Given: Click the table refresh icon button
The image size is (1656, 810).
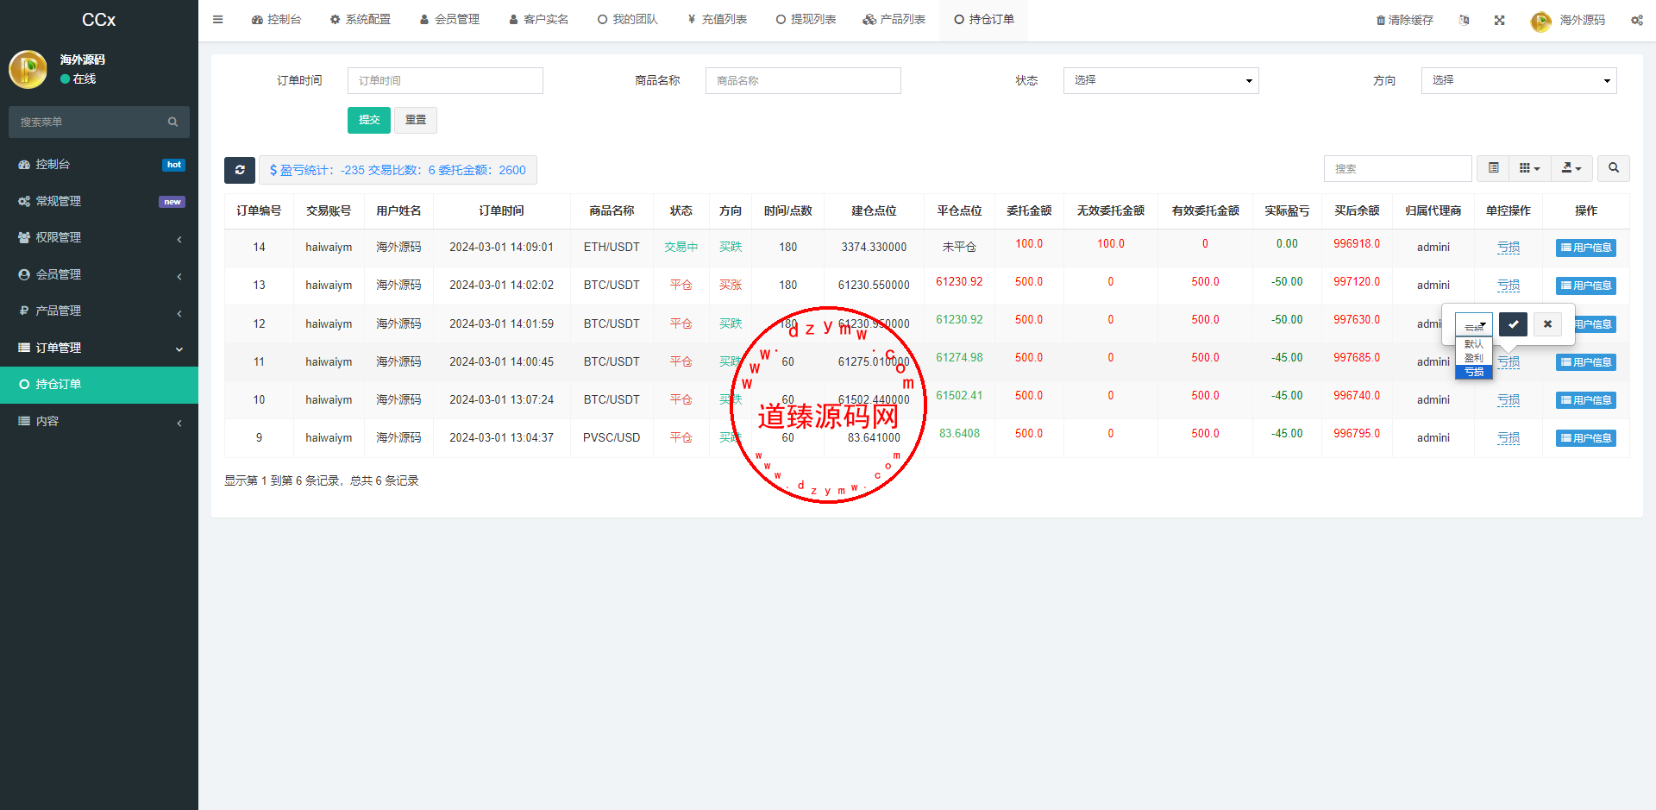Looking at the screenshot, I should click(240, 170).
